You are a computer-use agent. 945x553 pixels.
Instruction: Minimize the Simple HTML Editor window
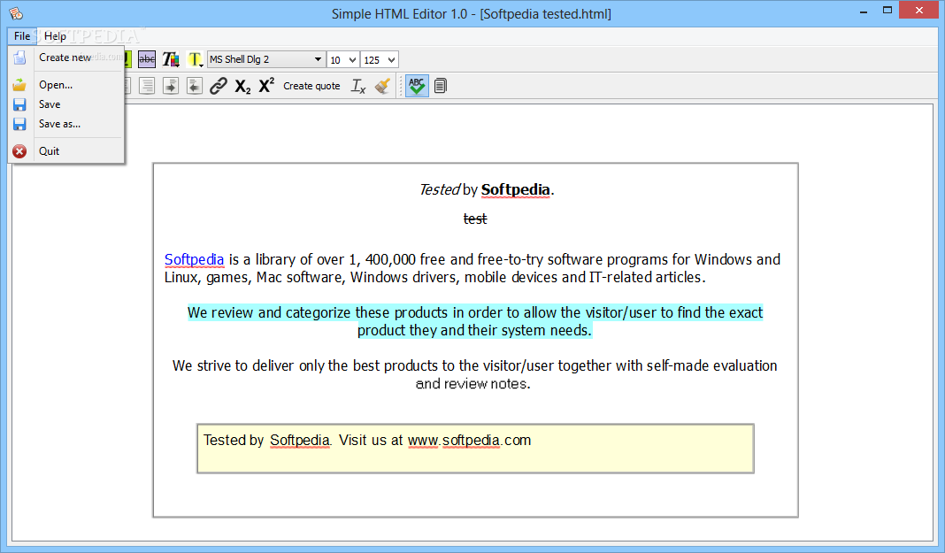click(x=864, y=11)
